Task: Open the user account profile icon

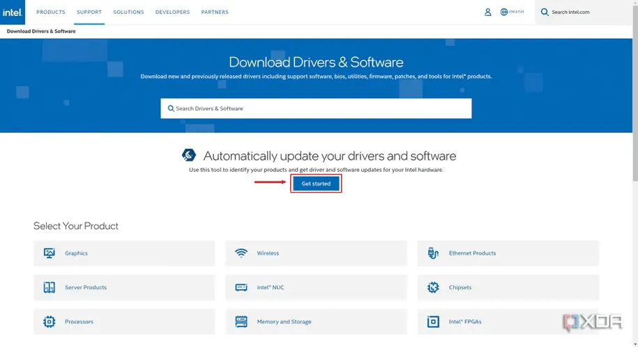Action: click(x=488, y=12)
